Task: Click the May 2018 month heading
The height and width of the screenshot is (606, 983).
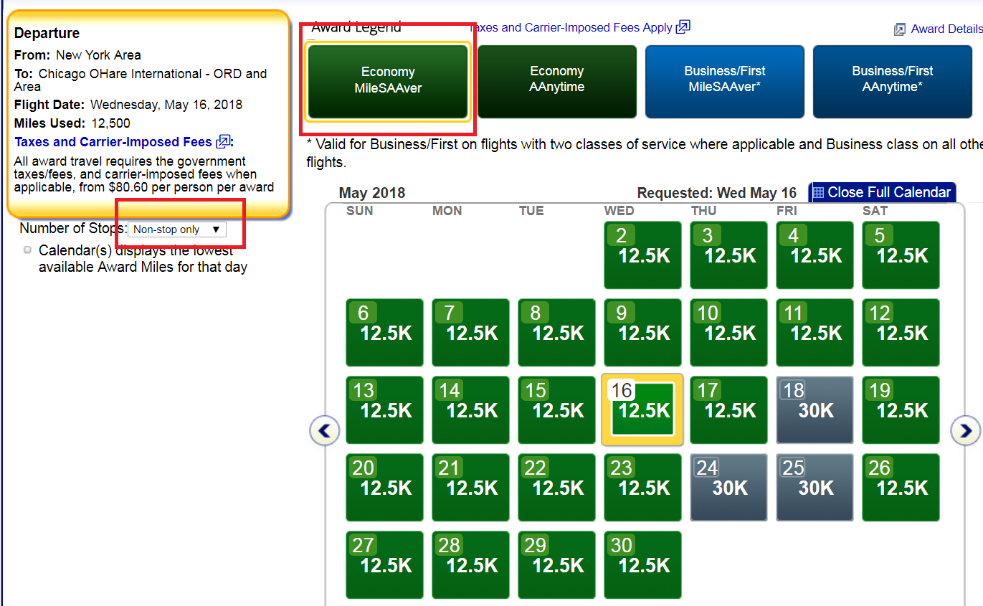Action: [372, 193]
